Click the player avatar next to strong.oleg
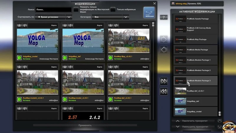Image resolution: width=236 pixels, height=133 pixels. (173, 4)
